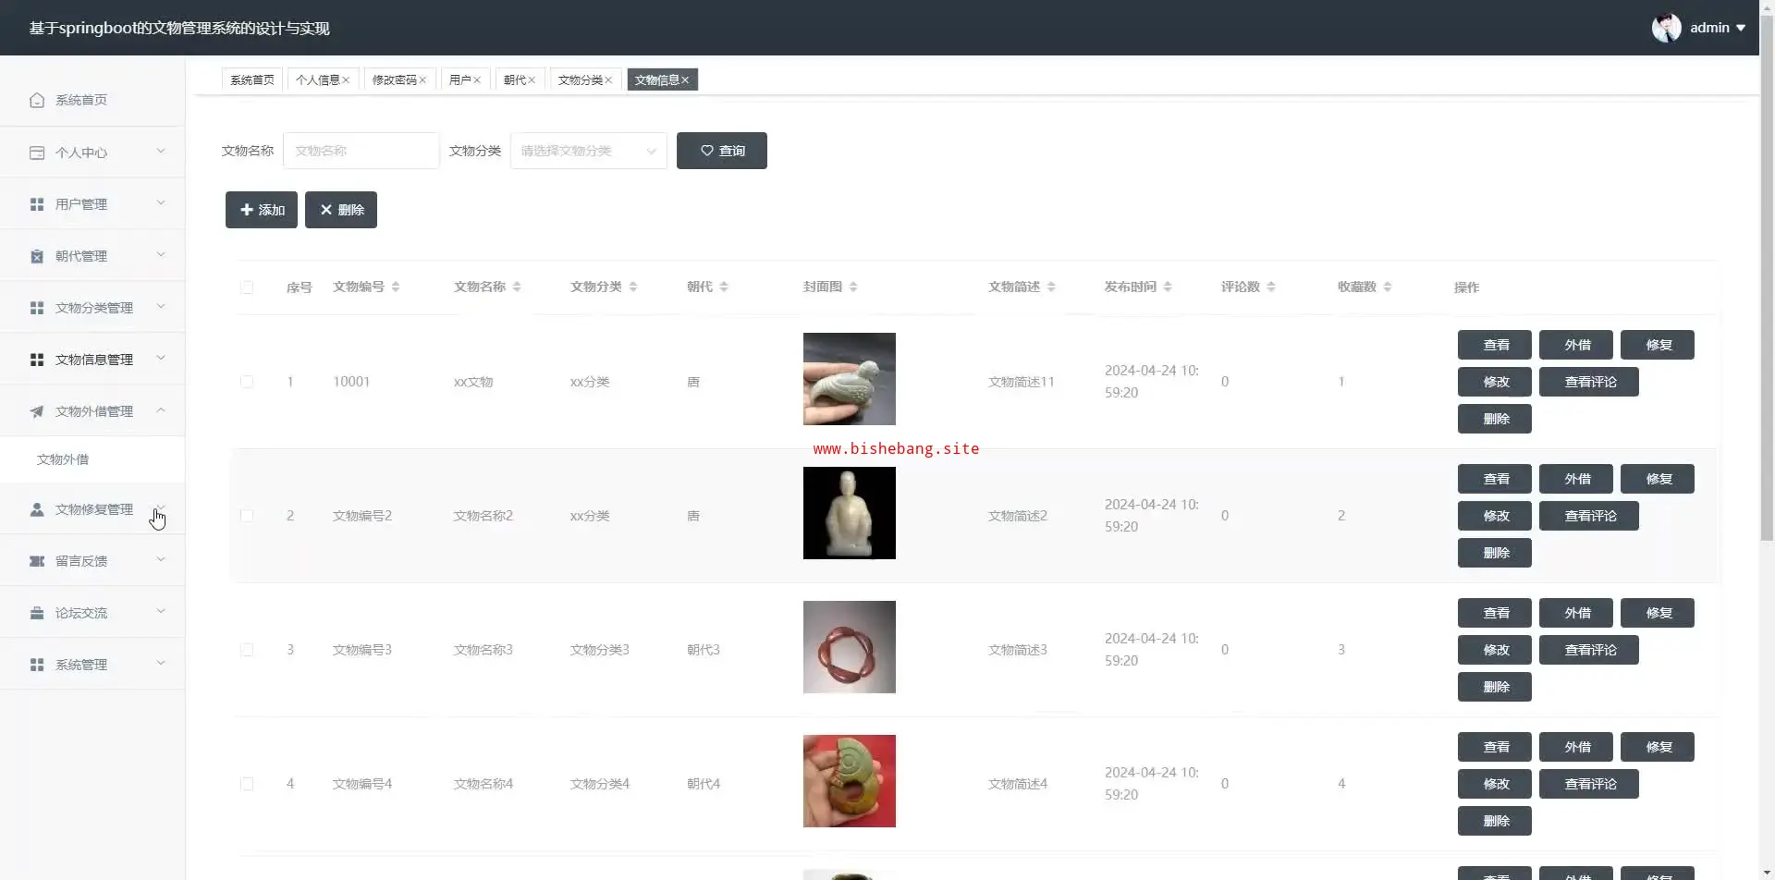Check the 文物编号2 row checkbox
1775x880 pixels.
pos(247,516)
